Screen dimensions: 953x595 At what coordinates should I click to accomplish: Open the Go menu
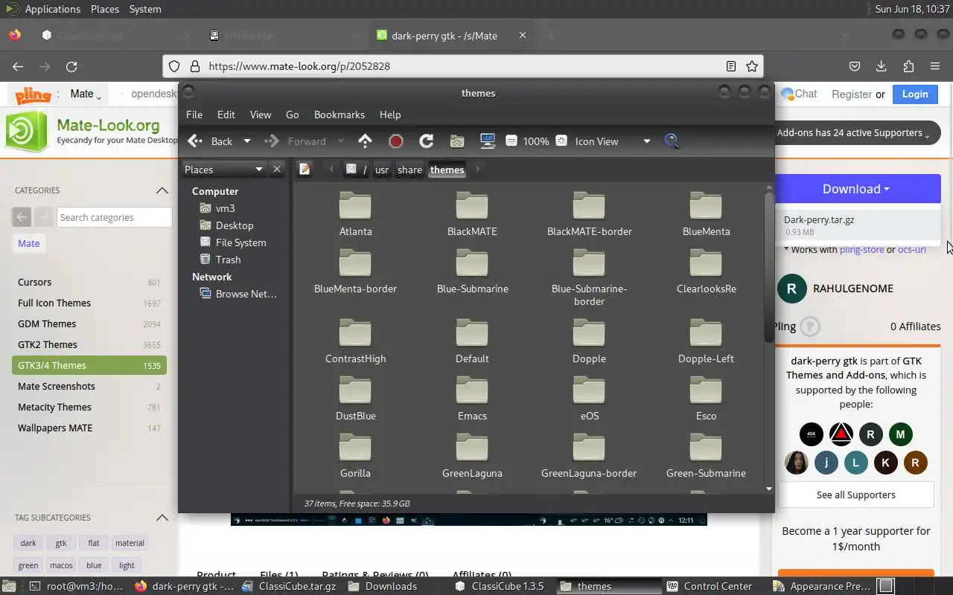point(293,115)
